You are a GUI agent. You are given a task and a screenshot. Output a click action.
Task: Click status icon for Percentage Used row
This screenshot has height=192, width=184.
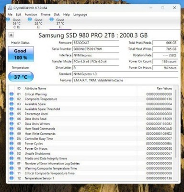pyautogui.click(x=11, y=114)
